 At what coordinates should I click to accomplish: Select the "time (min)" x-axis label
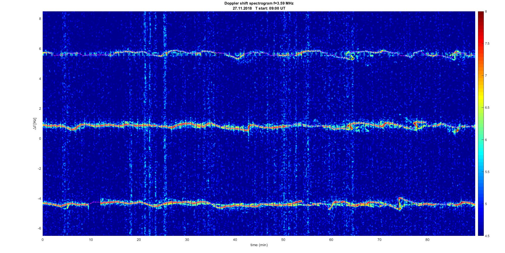259,245
